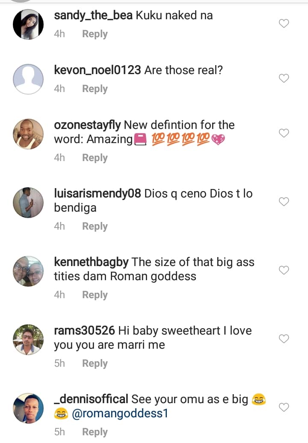Like the comment by rams30526
This screenshot has height=443, width=308.
click(x=284, y=339)
